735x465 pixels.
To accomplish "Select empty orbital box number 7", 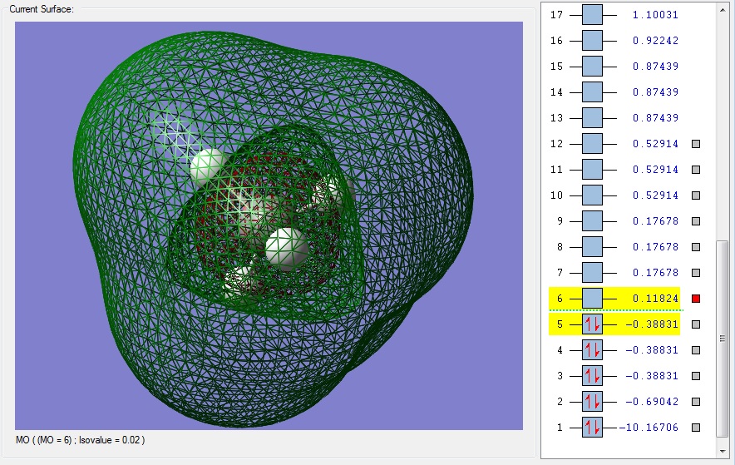I will 593,273.
